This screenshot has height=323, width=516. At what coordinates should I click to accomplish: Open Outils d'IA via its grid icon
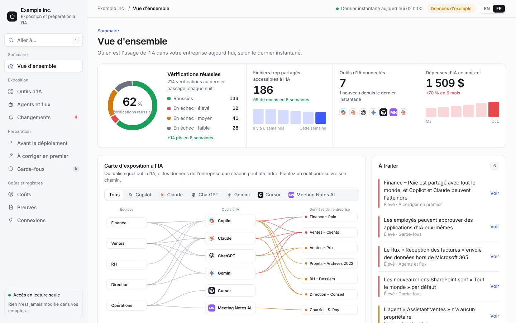point(11,92)
